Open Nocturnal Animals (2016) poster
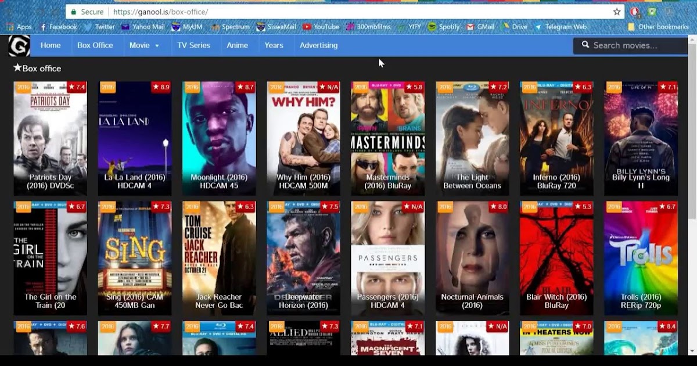This screenshot has height=366, width=697. (472, 259)
